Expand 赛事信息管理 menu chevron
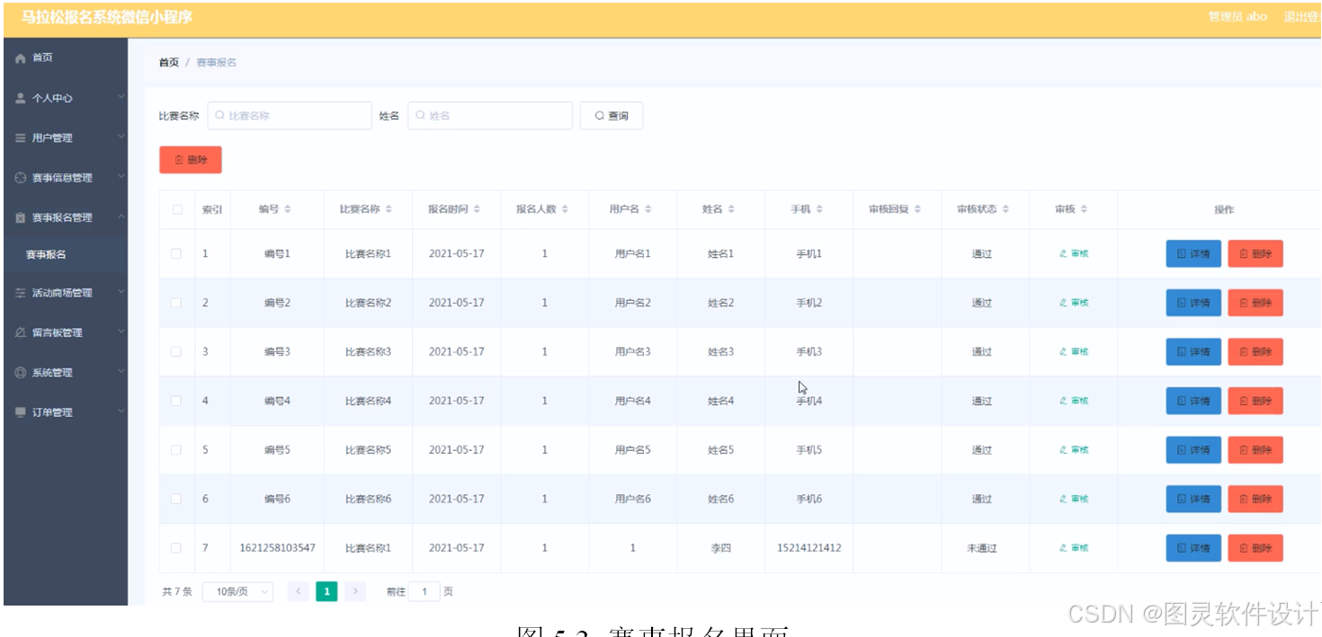Image resolution: width=1322 pixels, height=637 pixels. [121, 176]
